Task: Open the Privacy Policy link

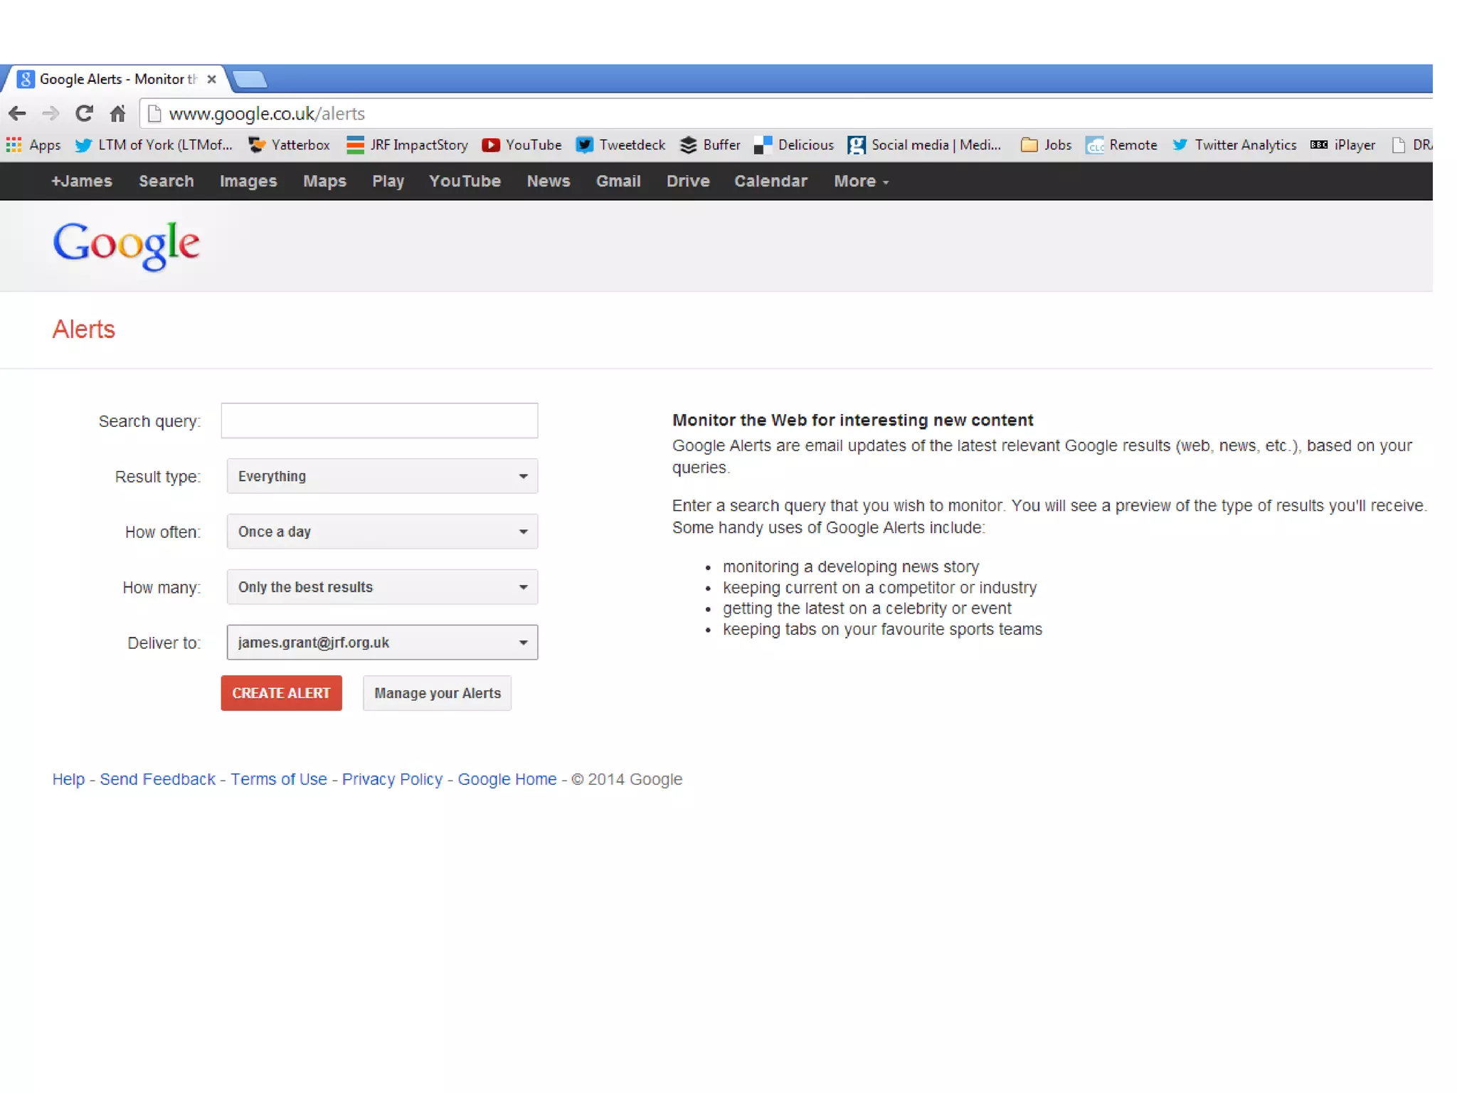Action: click(x=392, y=779)
